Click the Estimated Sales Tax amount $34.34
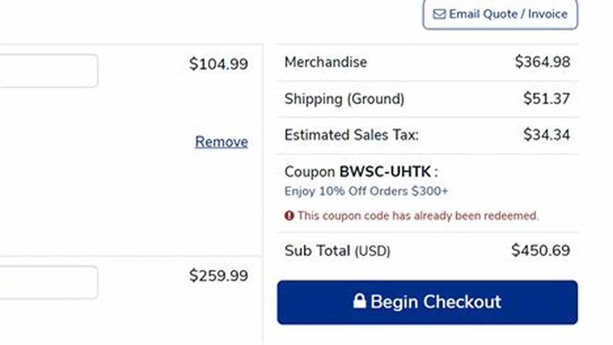The image size is (613, 345). [x=546, y=135]
